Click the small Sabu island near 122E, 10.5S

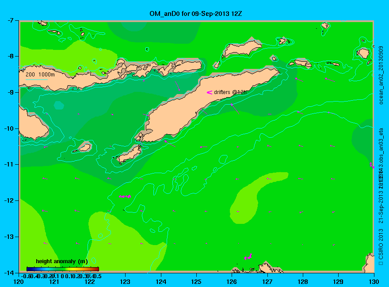[x=85, y=147]
